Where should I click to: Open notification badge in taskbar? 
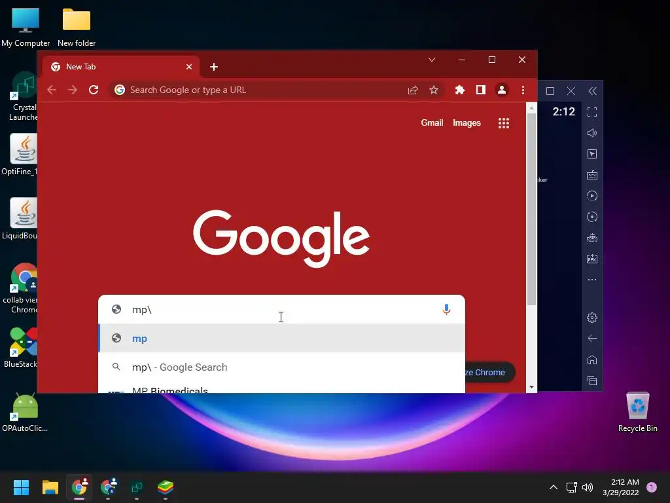[652, 487]
